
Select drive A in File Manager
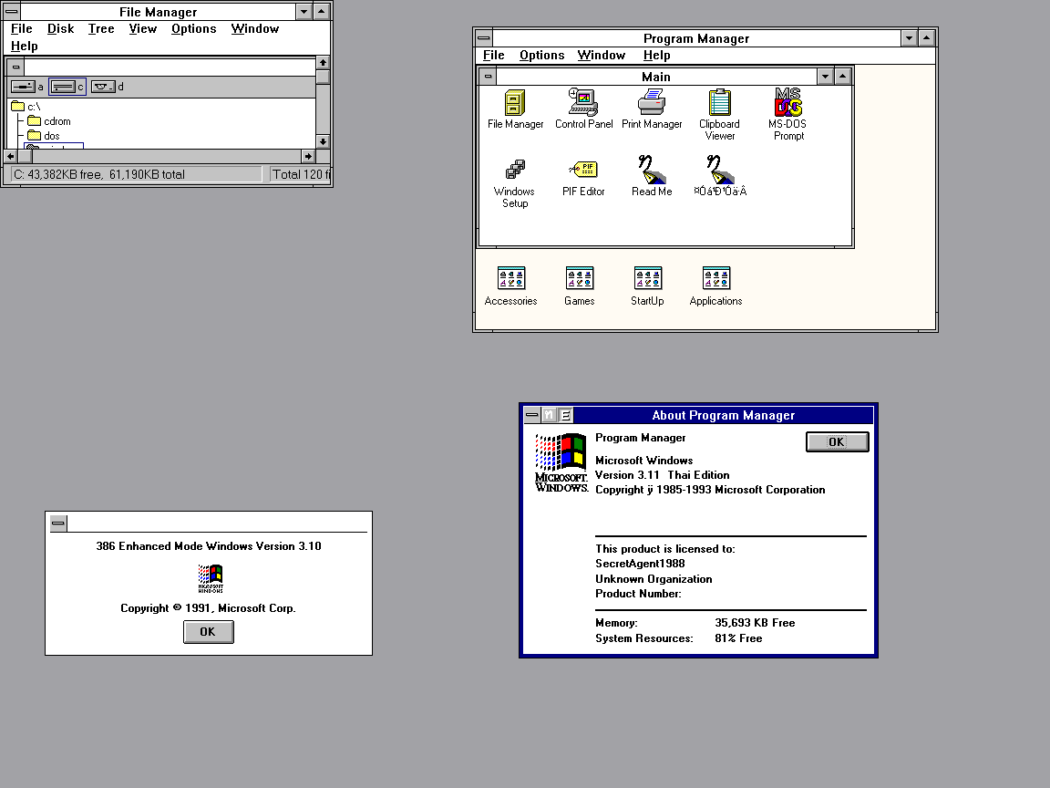[x=24, y=86]
